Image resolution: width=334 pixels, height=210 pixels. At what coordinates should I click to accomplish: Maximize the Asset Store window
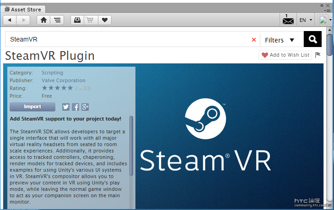point(322,6)
